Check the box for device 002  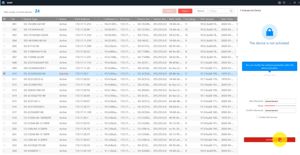(4, 30)
